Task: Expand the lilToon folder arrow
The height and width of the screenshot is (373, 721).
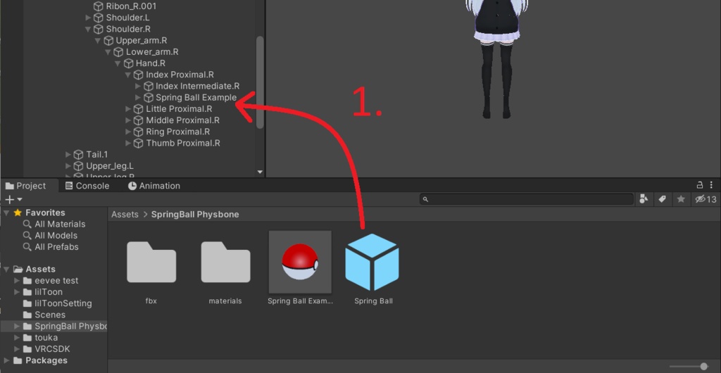Action: [17, 292]
